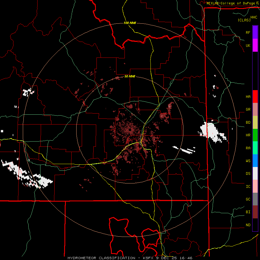Click the RA legend label
260x260 pixels.
pos(248,148)
